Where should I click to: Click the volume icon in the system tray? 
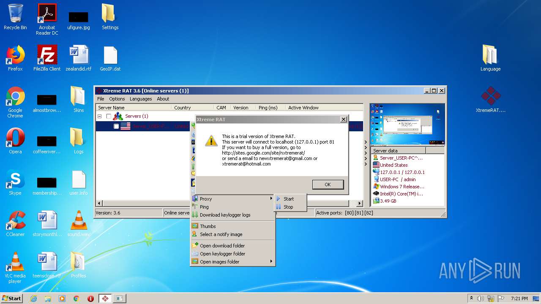(x=481, y=299)
